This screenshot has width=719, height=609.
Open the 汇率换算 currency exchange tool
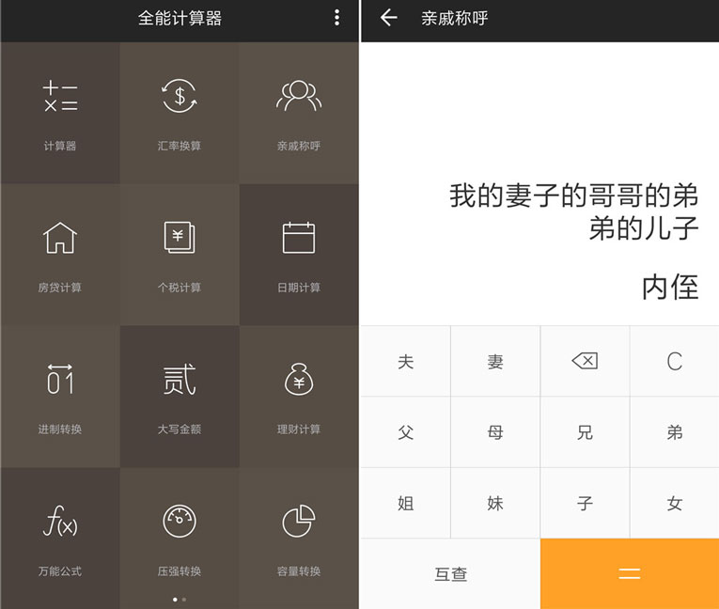click(x=180, y=113)
